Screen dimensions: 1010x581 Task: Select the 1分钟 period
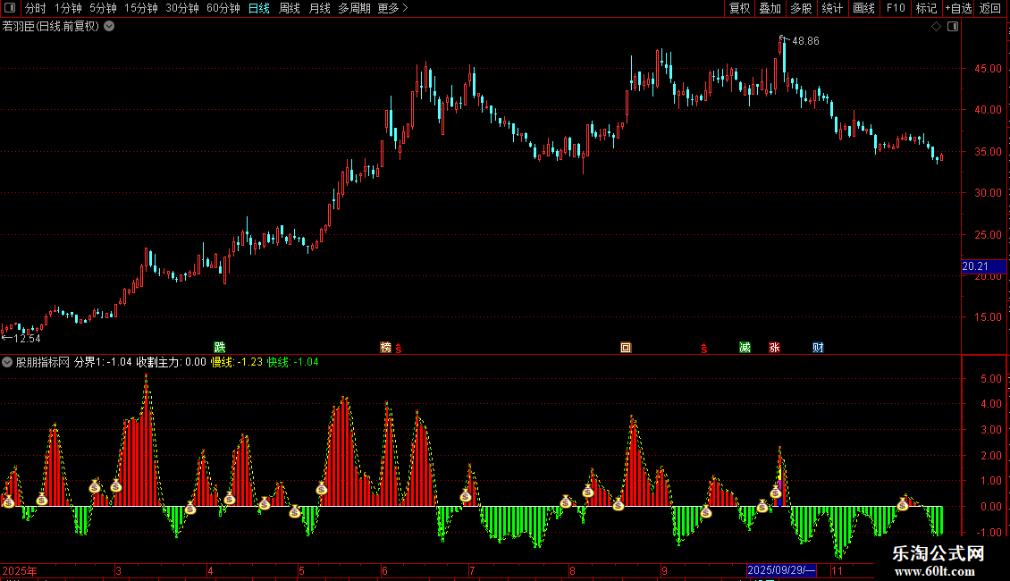pos(68,8)
